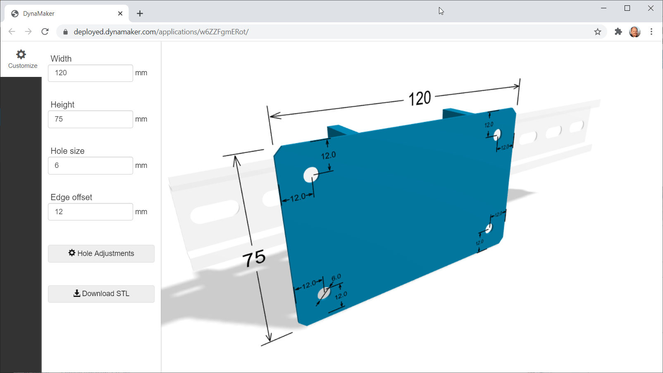
Task: Open a new browser tab
Action: 140,13
